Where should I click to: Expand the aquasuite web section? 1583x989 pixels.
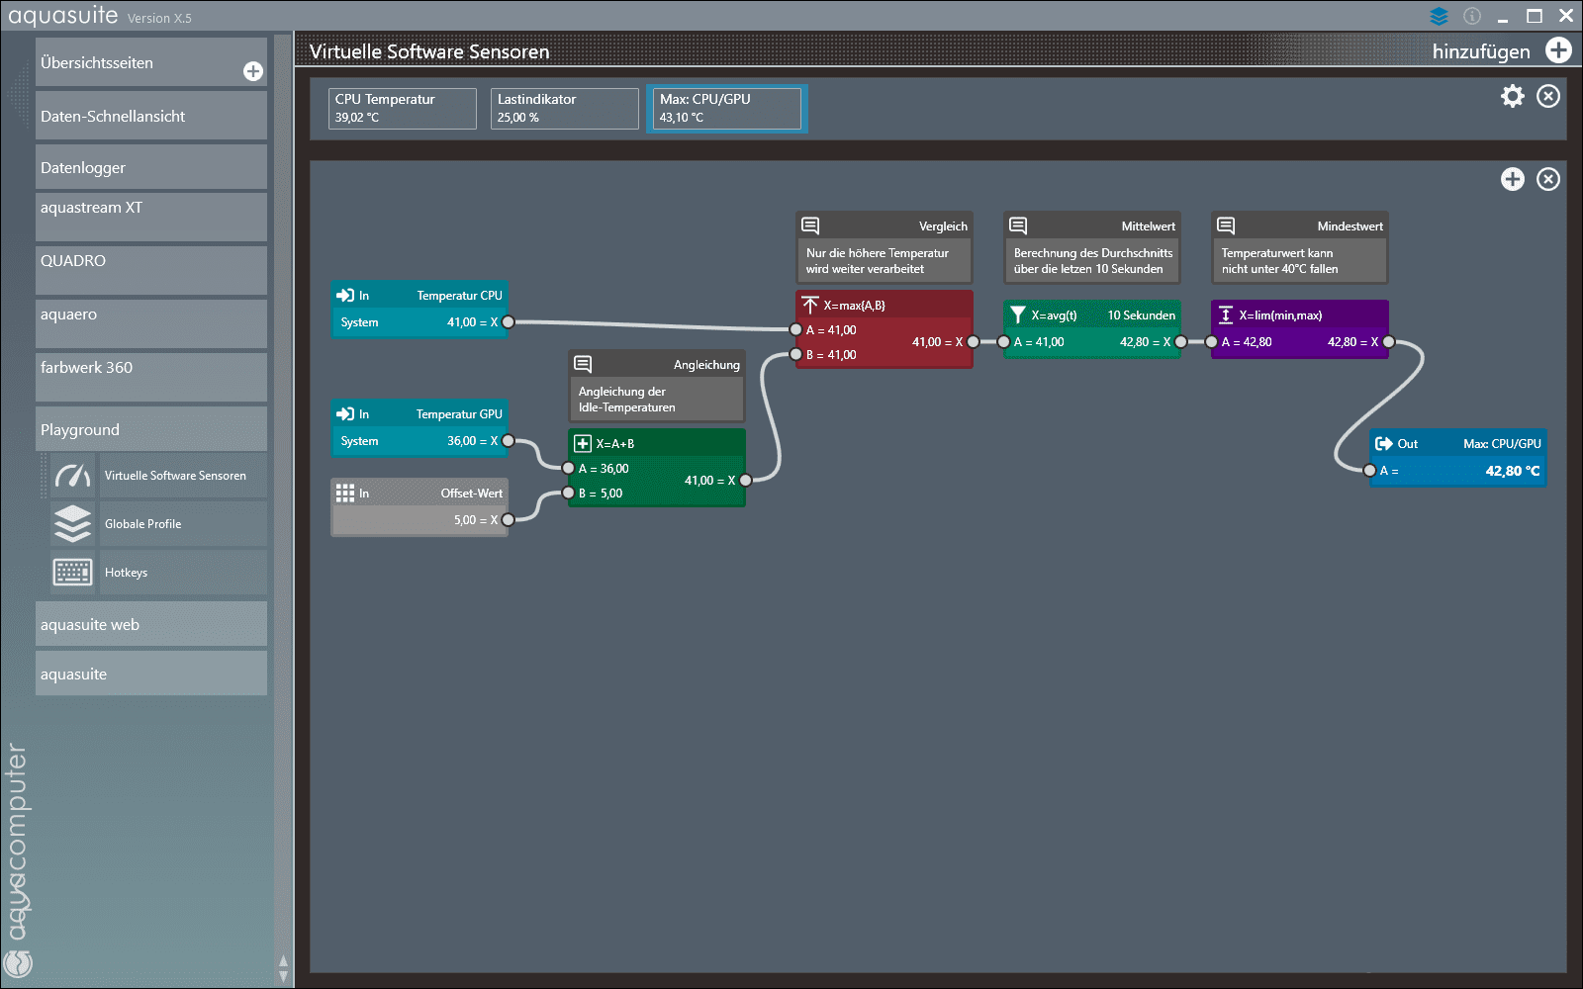coord(151,624)
